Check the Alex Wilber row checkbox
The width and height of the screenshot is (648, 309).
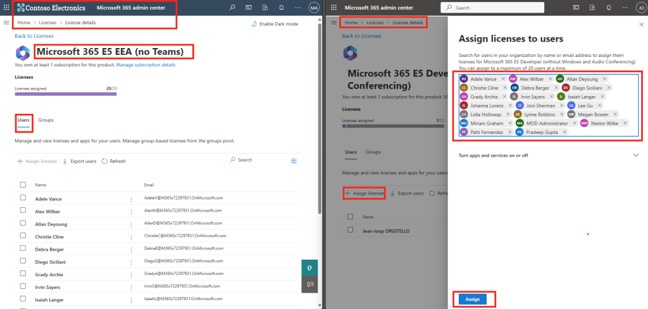(x=23, y=210)
